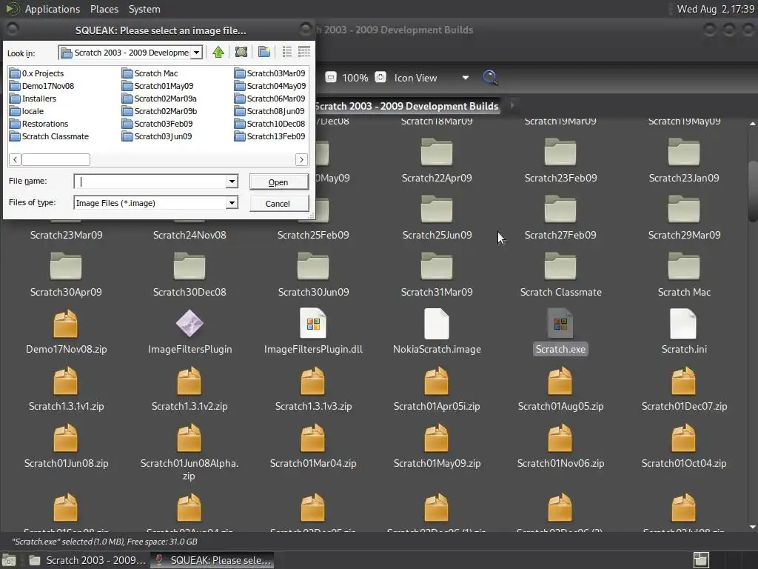This screenshot has width=758, height=569.
Task: Open the System menu
Action: tap(144, 9)
